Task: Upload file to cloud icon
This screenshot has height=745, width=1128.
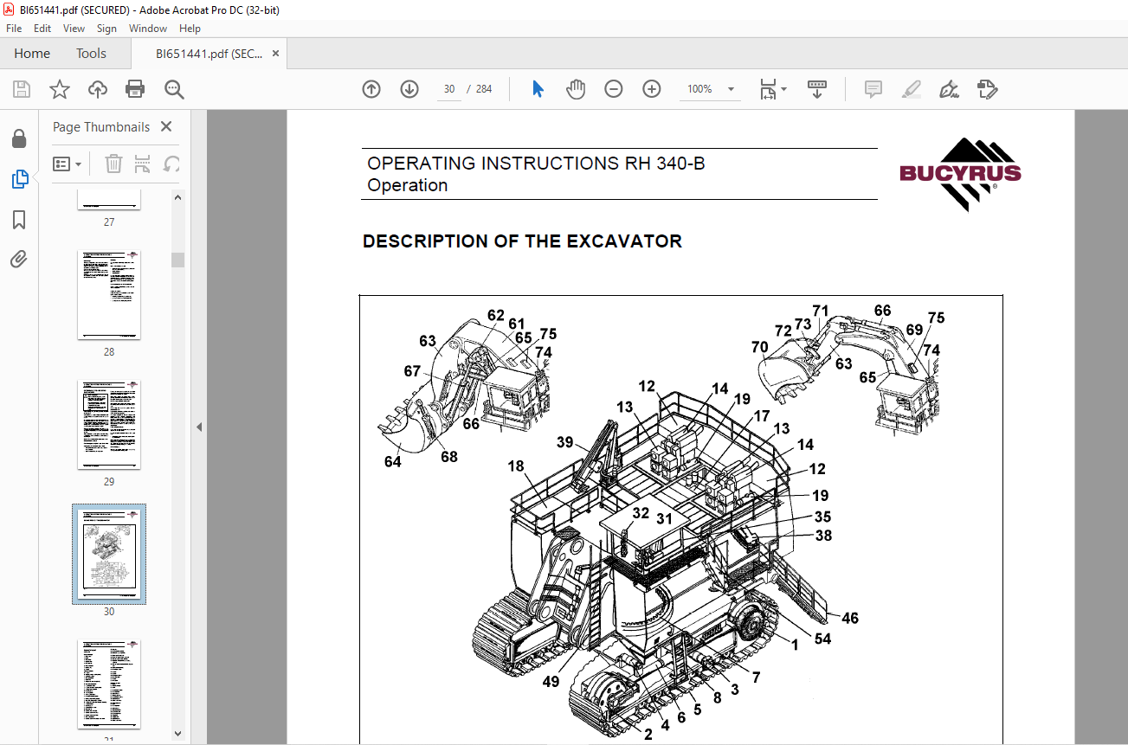Action: pyautogui.click(x=98, y=89)
